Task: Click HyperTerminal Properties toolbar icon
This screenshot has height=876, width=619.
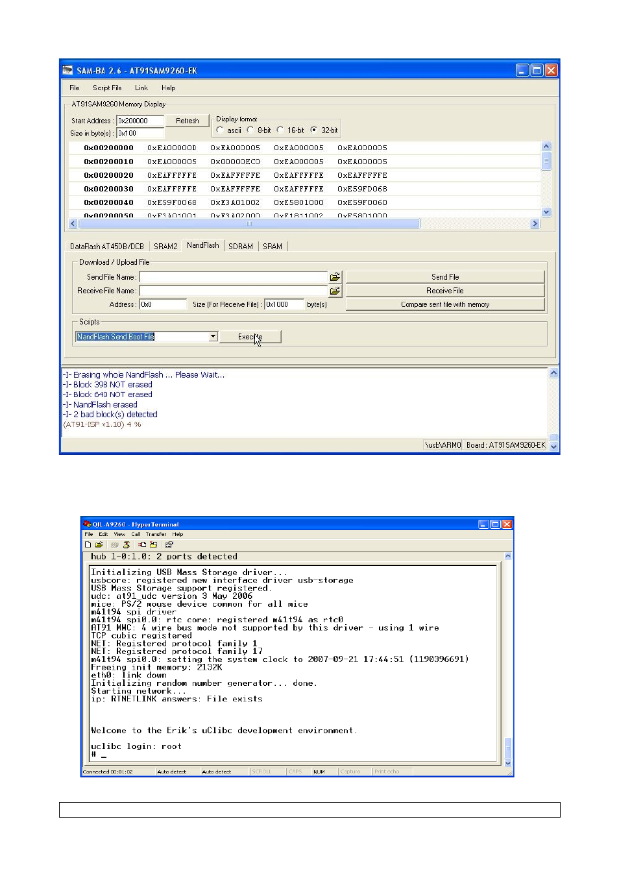Action: pos(169,544)
